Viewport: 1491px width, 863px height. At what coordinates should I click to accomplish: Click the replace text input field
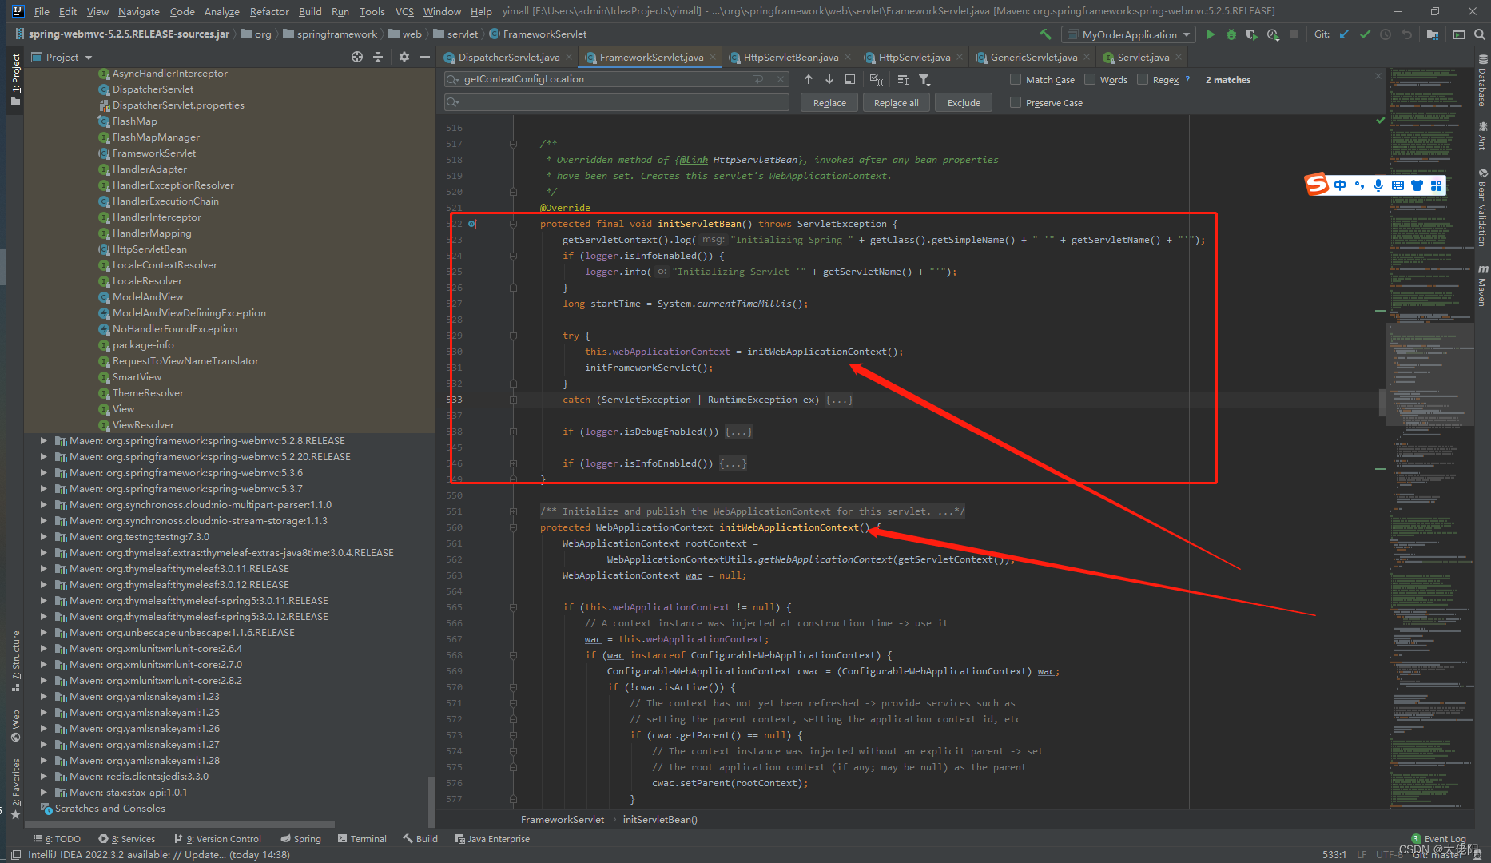click(x=617, y=102)
